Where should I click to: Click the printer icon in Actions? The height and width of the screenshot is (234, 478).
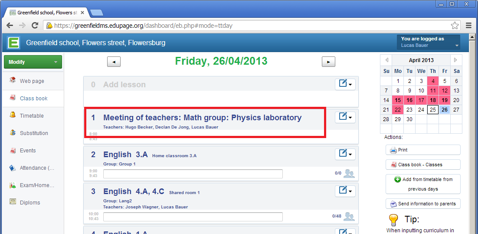pos(393,150)
